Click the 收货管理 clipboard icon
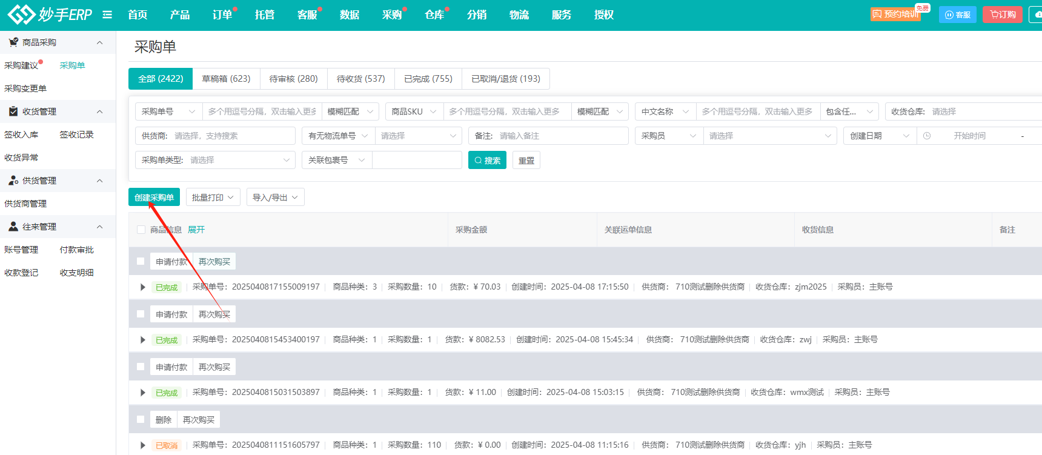Viewport: 1042px width, 455px height. pos(13,111)
